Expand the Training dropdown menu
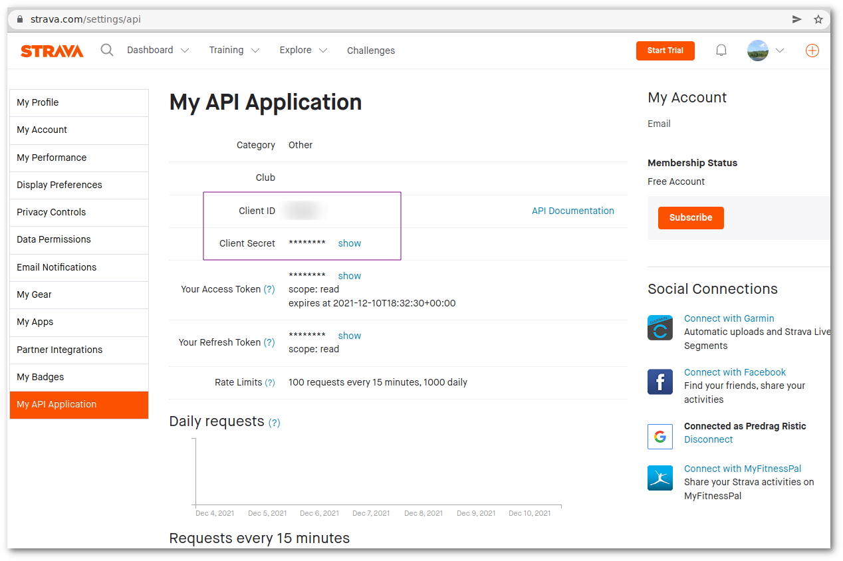Image resolution: width=843 pixels, height=561 pixels. (x=234, y=51)
